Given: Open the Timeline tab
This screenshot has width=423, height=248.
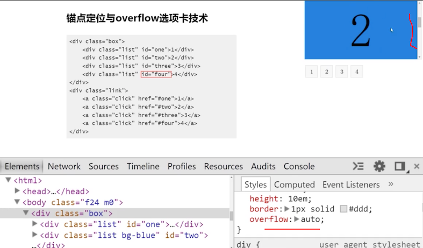Looking at the screenshot, I should (143, 166).
